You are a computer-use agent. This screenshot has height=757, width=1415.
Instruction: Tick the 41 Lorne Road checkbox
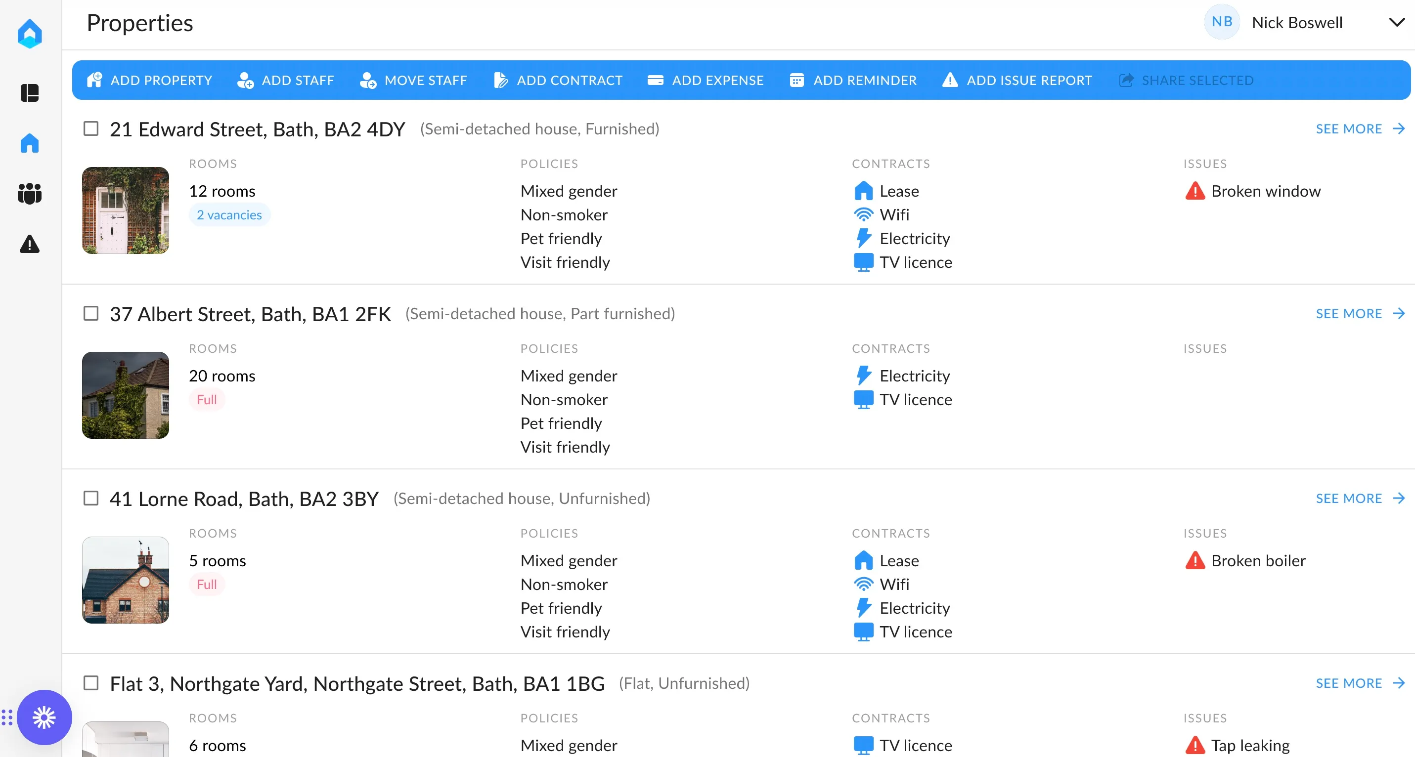pos(91,499)
